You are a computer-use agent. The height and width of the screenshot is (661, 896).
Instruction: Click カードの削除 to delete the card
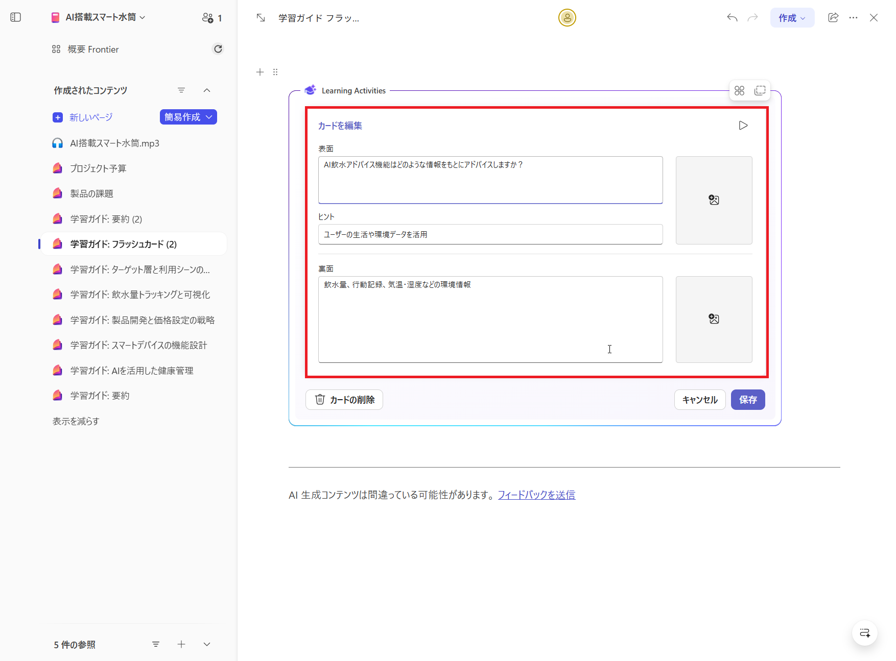pyautogui.click(x=344, y=400)
